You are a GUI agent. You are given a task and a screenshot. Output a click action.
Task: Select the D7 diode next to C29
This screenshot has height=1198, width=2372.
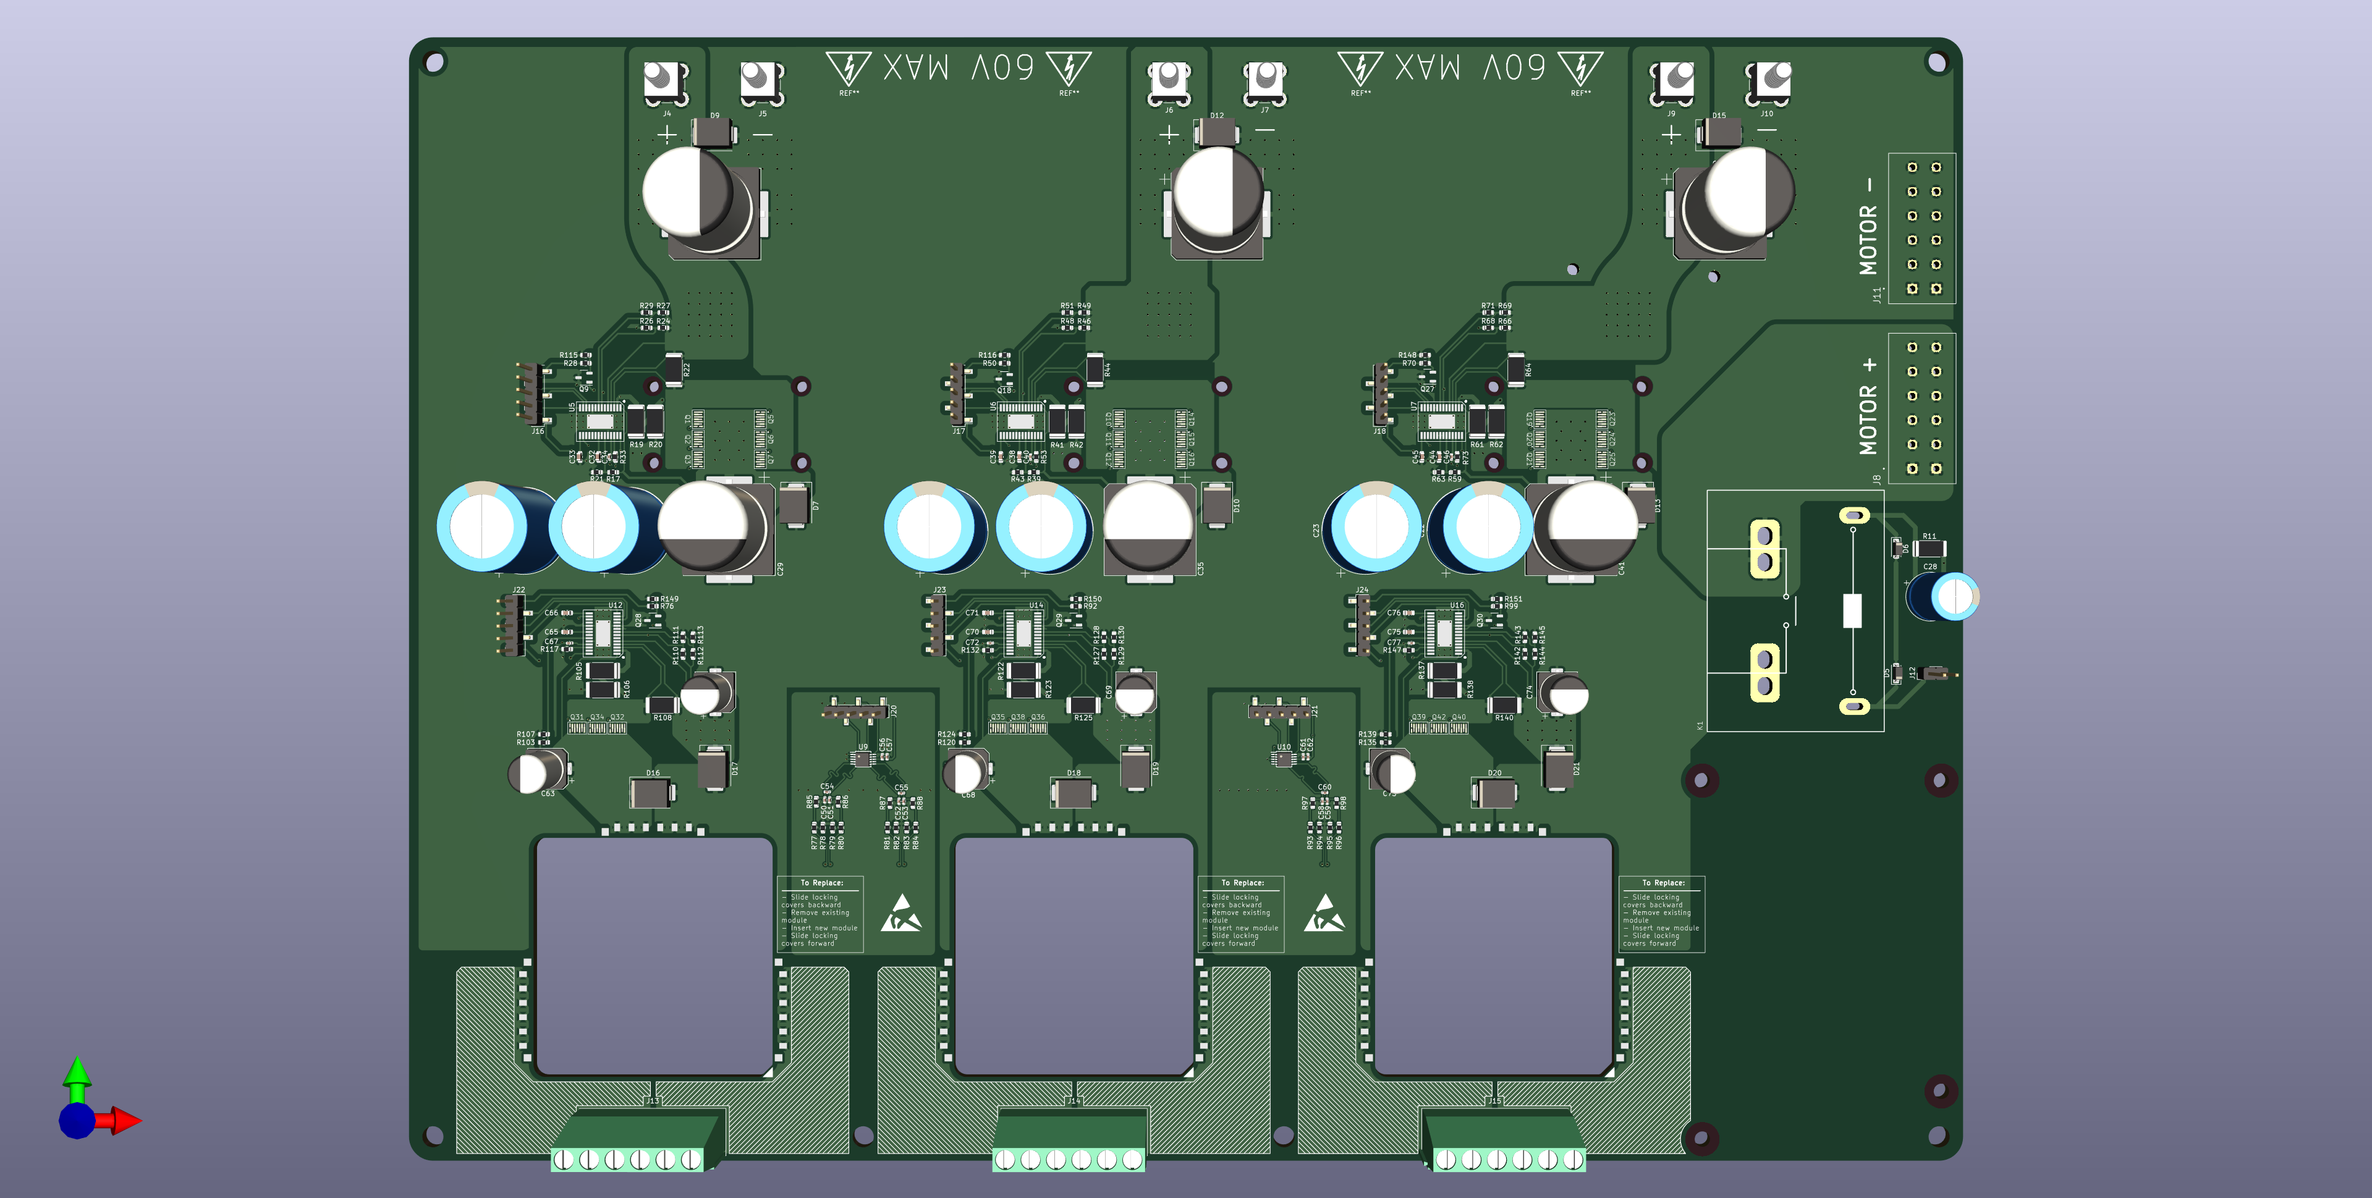pyautogui.click(x=794, y=504)
